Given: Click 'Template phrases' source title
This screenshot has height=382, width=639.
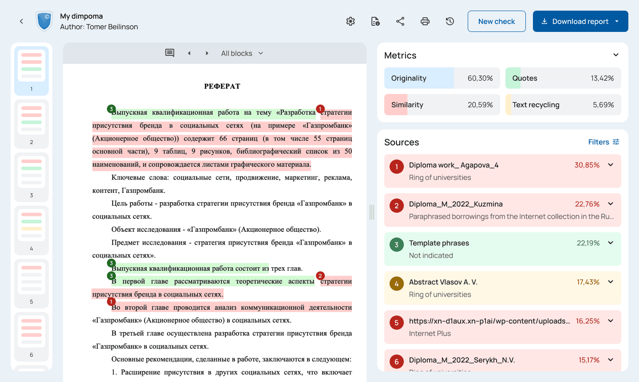Looking at the screenshot, I should [439, 243].
